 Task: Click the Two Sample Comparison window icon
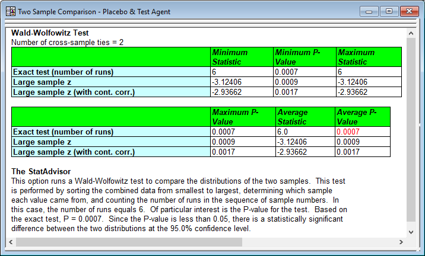click(10, 11)
